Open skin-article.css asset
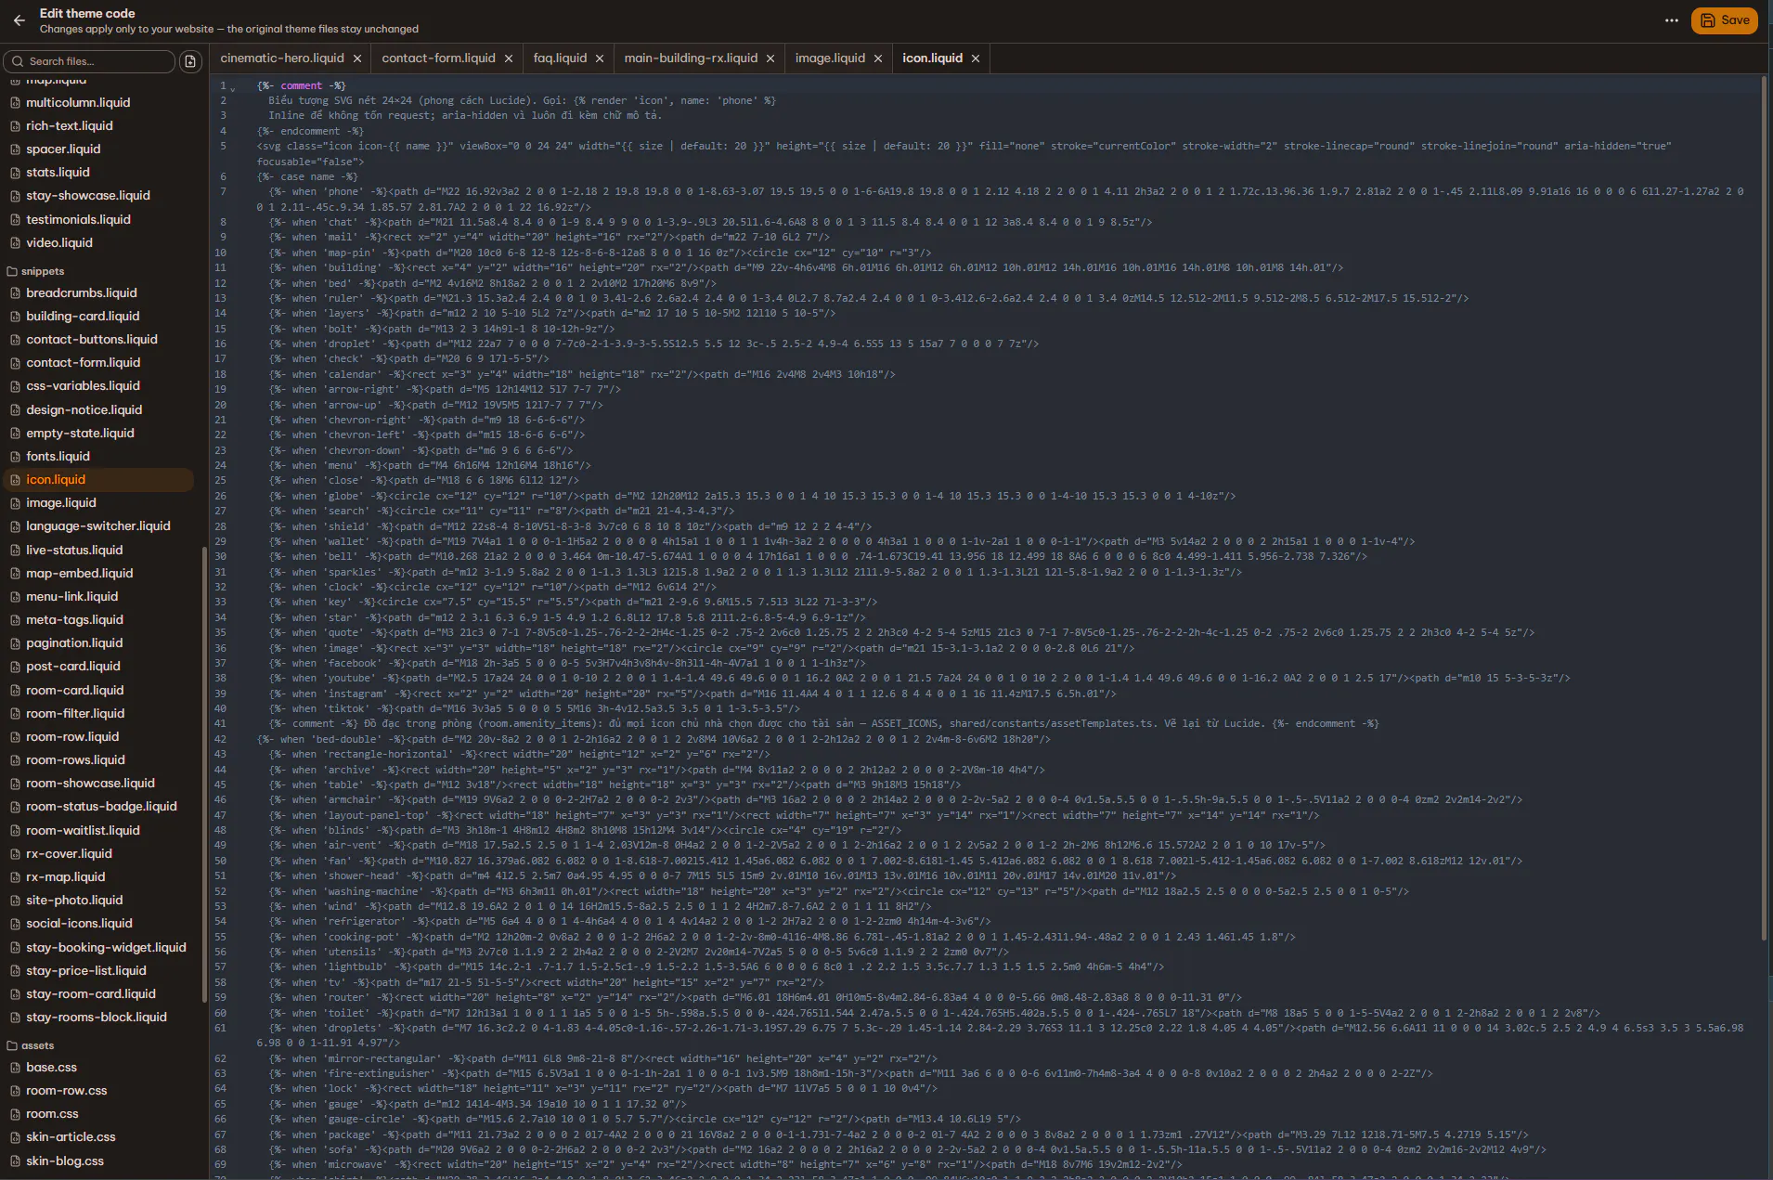 pyautogui.click(x=71, y=1137)
